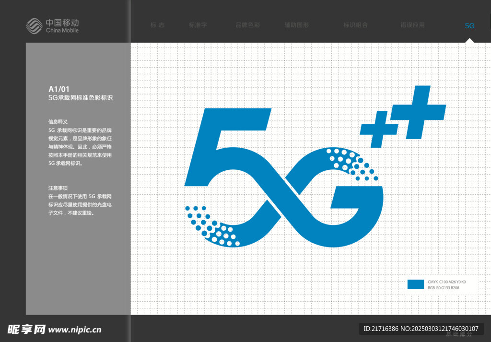This screenshot has height=342, width=491.
Task: Open the 错误应用 tab
Action: click(x=412, y=25)
